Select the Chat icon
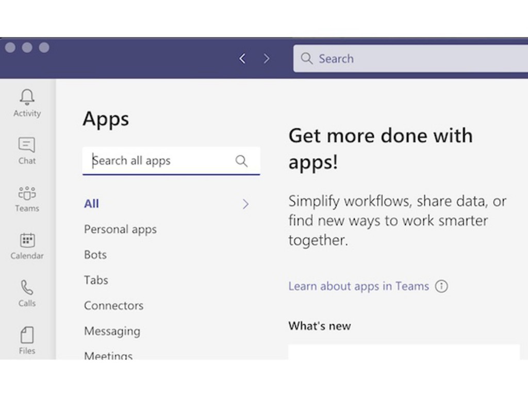528x396 pixels. (x=26, y=148)
